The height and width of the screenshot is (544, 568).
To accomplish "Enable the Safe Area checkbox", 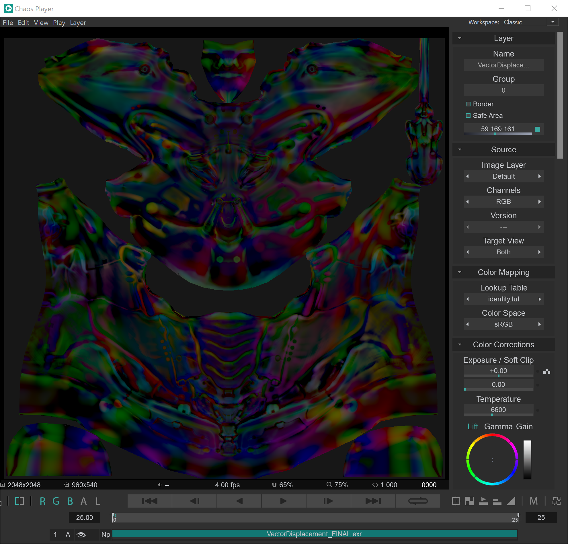I will click(x=468, y=115).
